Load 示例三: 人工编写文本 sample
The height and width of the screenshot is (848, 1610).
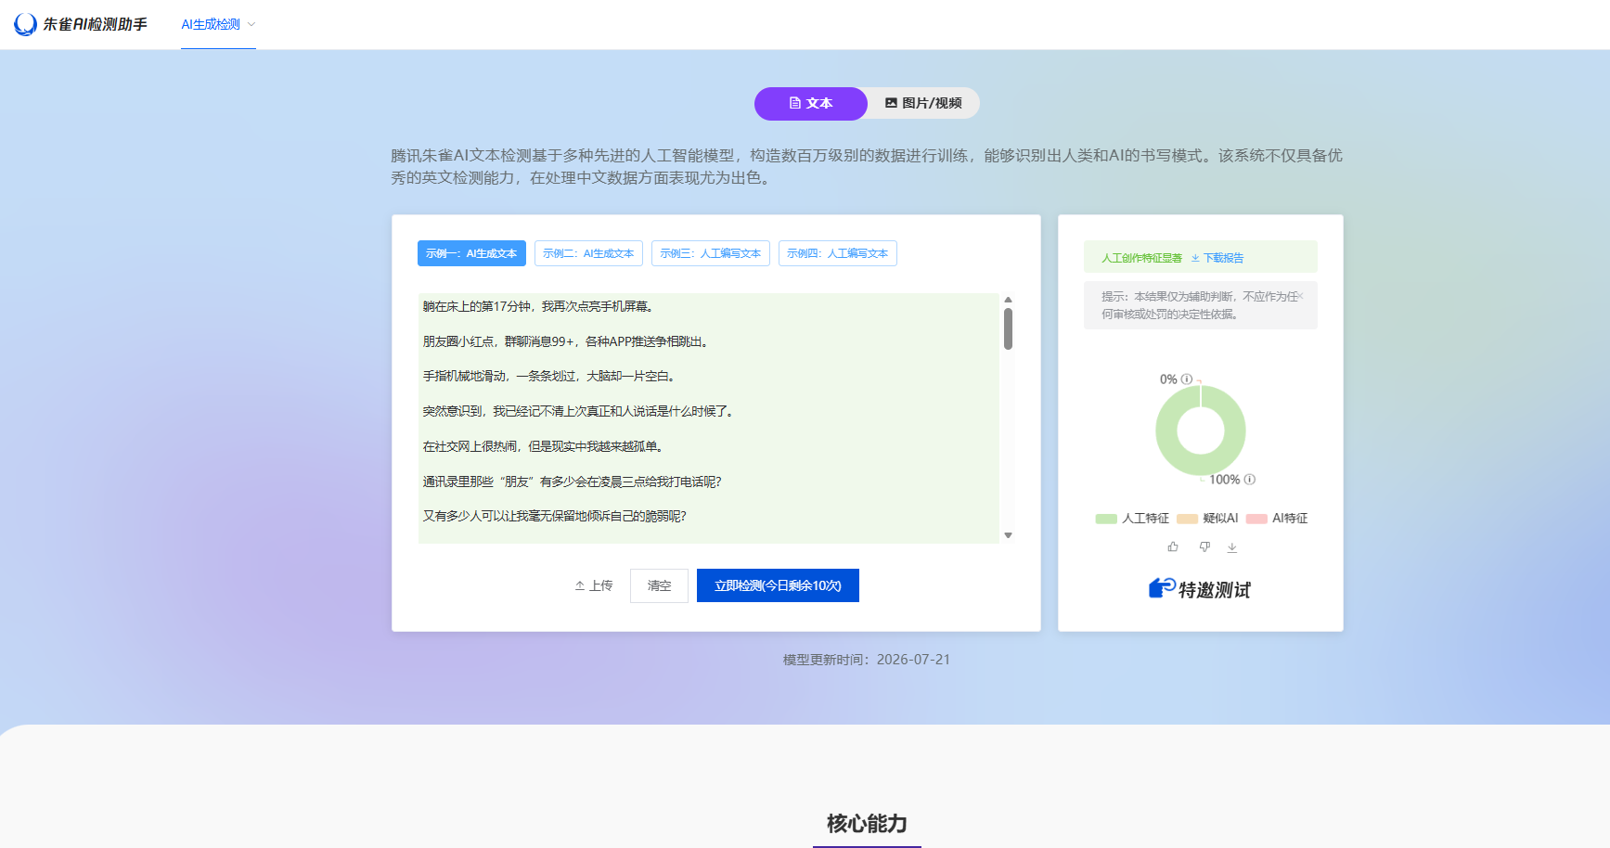[711, 253]
